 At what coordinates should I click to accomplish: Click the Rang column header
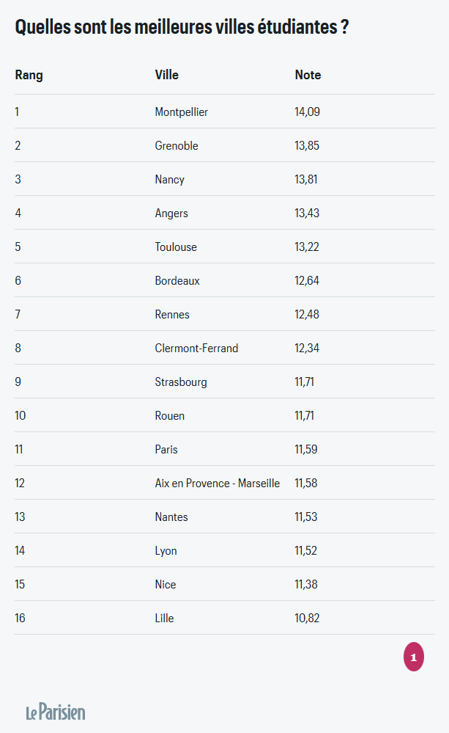point(29,75)
